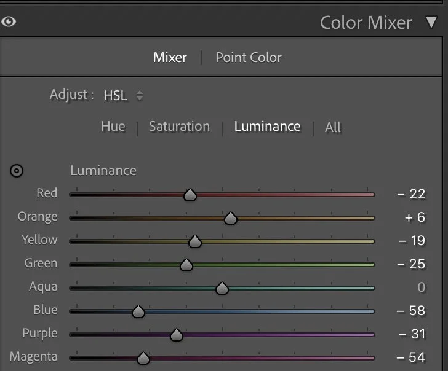Screen dimensions: 448x371
Task: Open the Adjust HSL dropdown
Action: coord(123,95)
